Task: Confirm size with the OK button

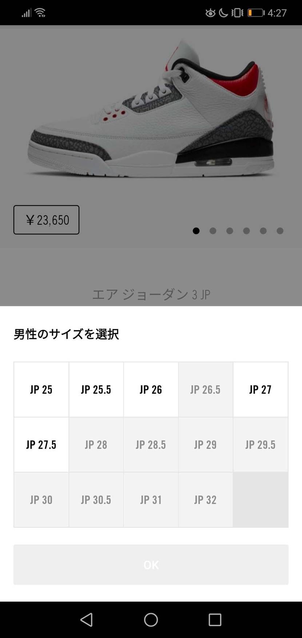Action: point(151,564)
